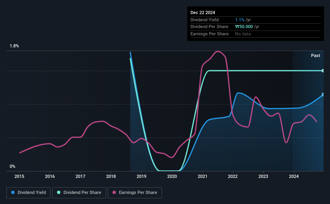
Task: Toggle the Dividend Yield legend button
Action: (29, 192)
